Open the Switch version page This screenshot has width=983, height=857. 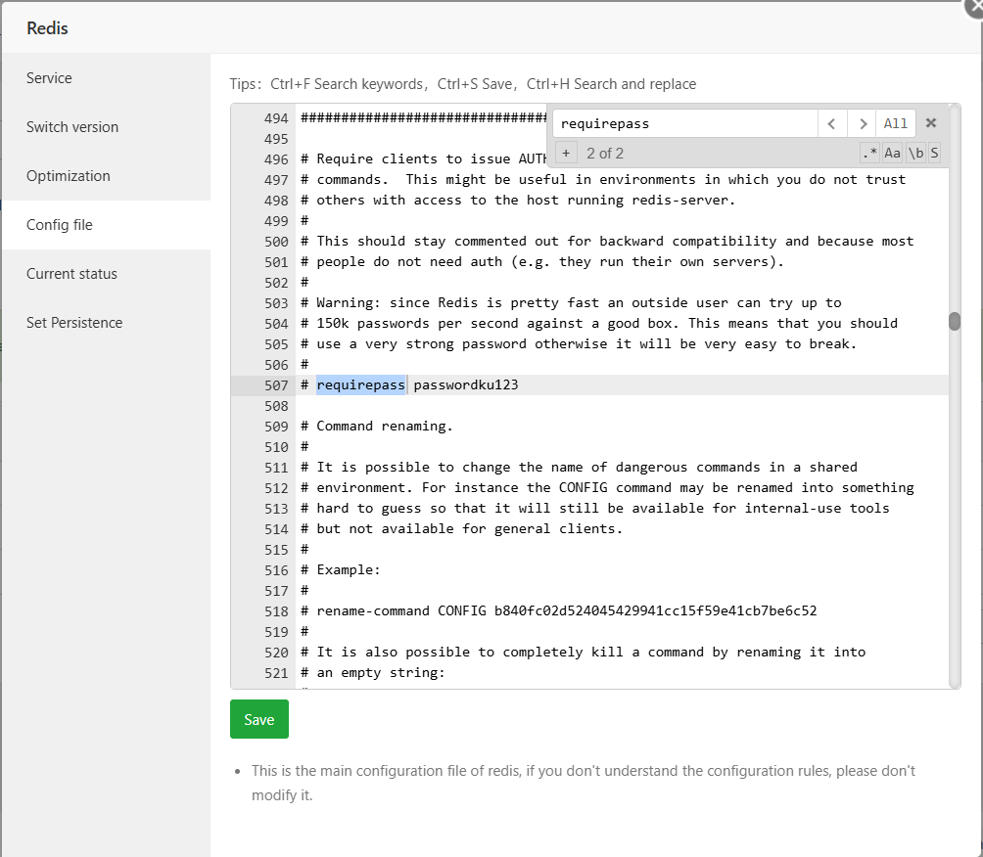coord(71,126)
